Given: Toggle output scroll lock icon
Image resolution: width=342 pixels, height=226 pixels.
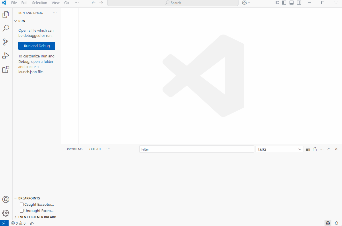Looking at the screenshot, I should [x=315, y=149].
